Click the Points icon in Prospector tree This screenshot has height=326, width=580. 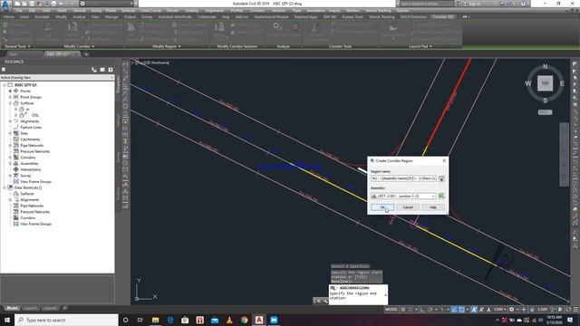(16, 91)
